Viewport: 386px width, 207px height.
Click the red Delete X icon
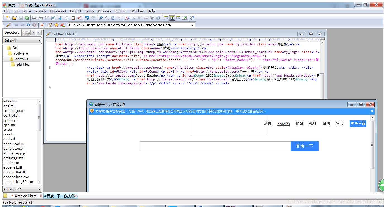[x=79, y=18]
